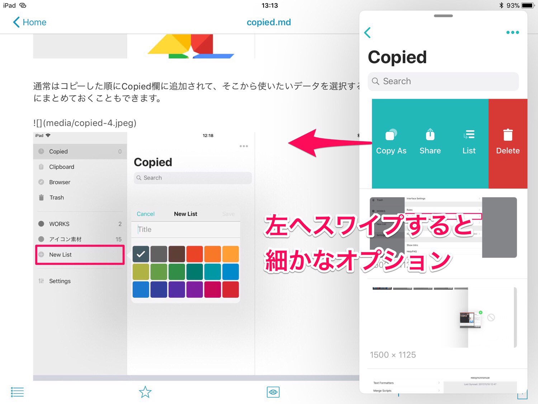Pick the brown color swatch
This screenshot has height=404, width=538.
(177, 254)
